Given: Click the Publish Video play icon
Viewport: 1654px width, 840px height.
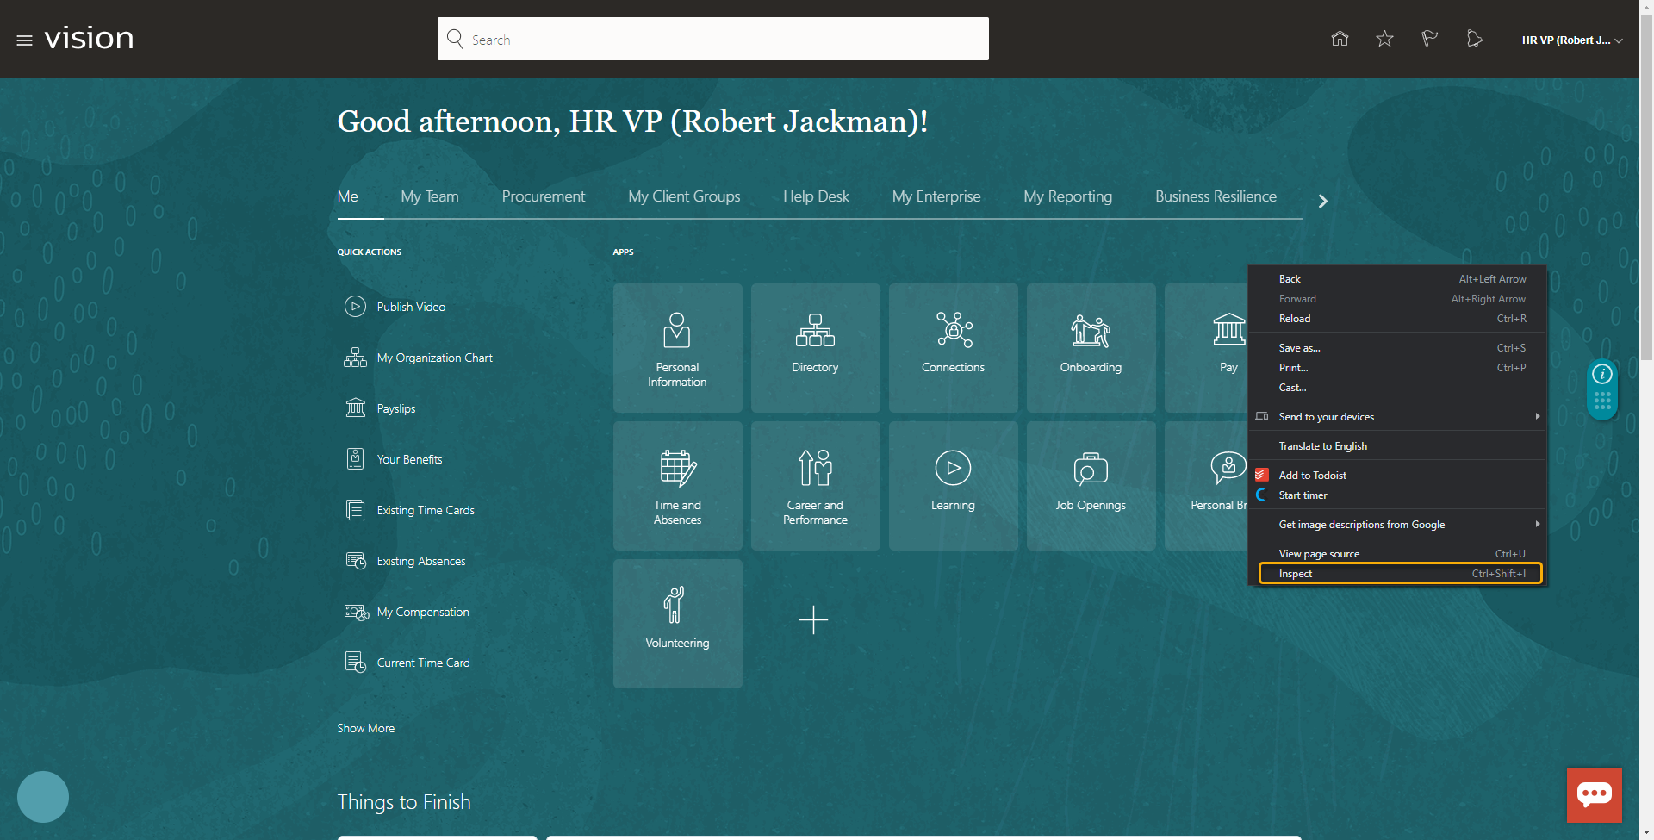Looking at the screenshot, I should pos(355,307).
